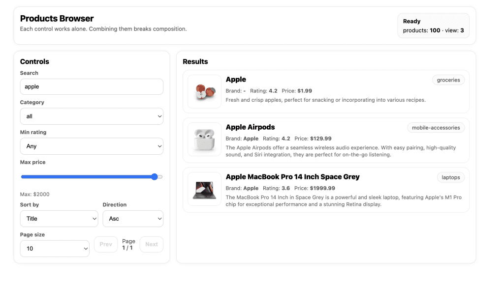Open the Page size dropdown

point(55,249)
